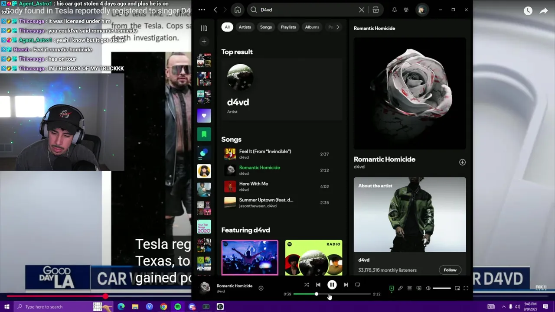The height and width of the screenshot is (312, 555).
Task: Go back in Spotify navigation
Action: (x=215, y=10)
